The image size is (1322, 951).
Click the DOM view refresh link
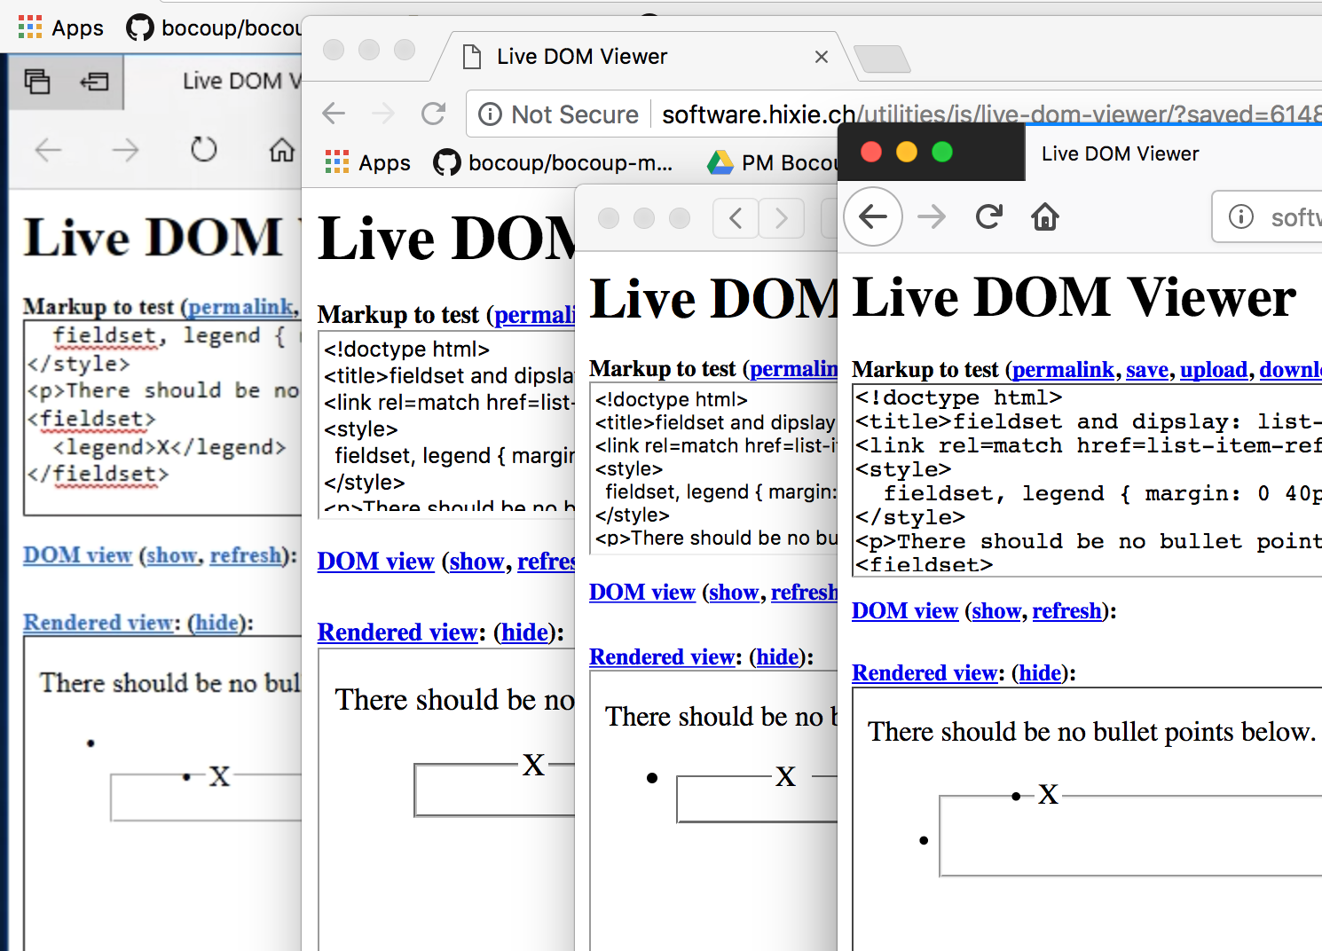click(1066, 610)
